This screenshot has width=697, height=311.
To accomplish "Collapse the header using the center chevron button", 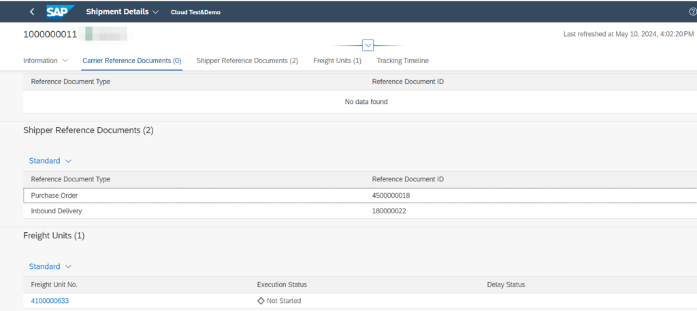I will pos(368,45).
